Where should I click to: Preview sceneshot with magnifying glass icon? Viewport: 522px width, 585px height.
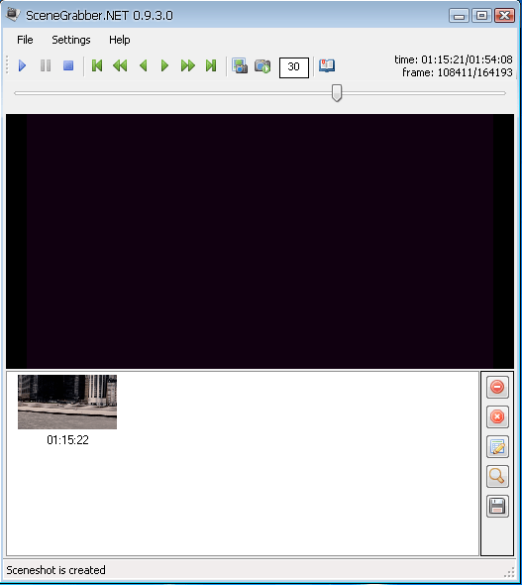point(497,477)
